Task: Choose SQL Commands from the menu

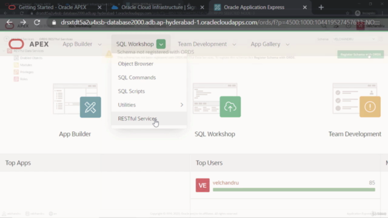Action: pyautogui.click(x=149, y=78)
